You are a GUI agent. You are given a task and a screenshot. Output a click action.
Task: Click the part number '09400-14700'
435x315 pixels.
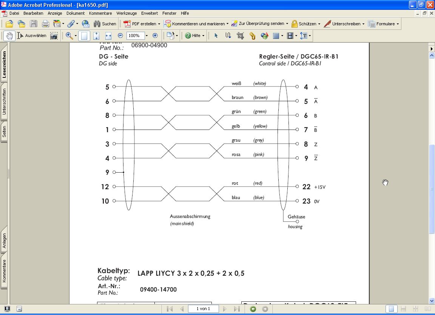click(x=158, y=289)
